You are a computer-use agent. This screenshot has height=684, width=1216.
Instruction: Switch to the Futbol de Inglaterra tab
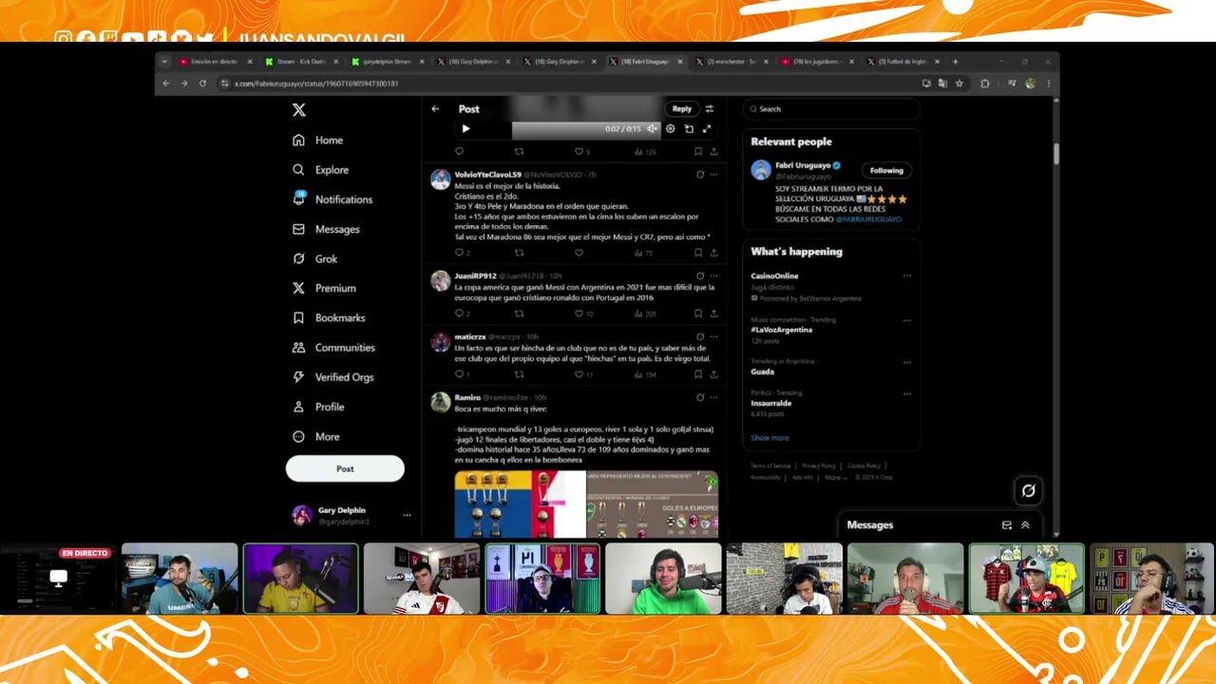pos(902,62)
